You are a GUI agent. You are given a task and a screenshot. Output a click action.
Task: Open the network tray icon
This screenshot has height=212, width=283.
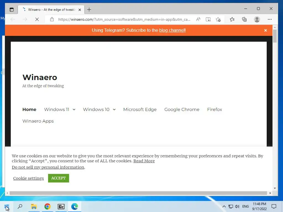point(231,206)
